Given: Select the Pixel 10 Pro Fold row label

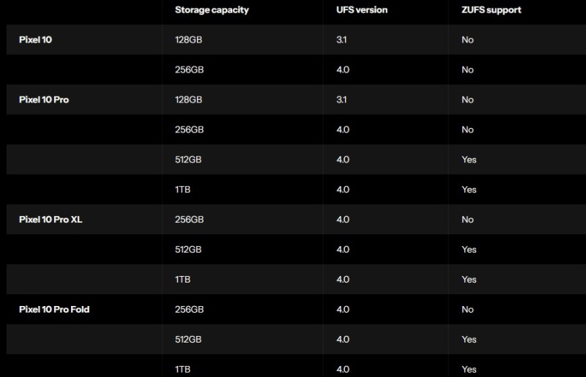Looking at the screenshot, I should [54, 310].
